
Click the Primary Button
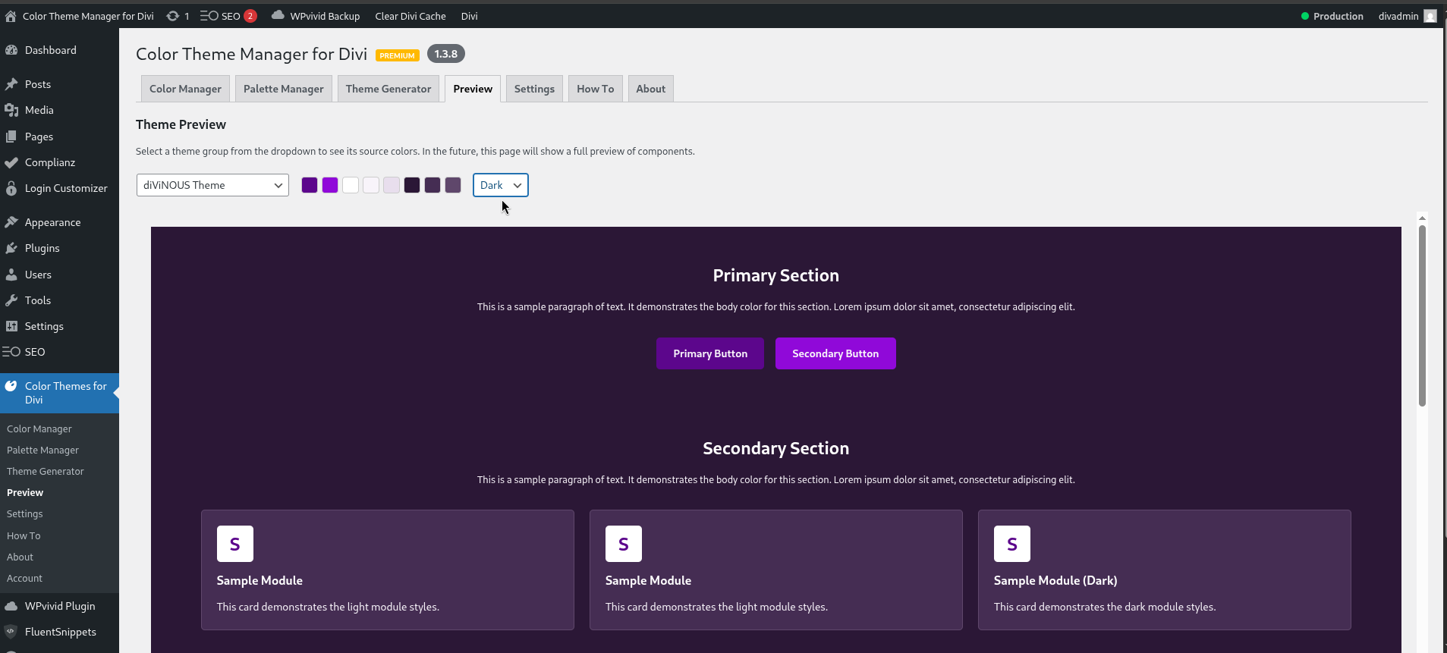[x=710, y=353]
